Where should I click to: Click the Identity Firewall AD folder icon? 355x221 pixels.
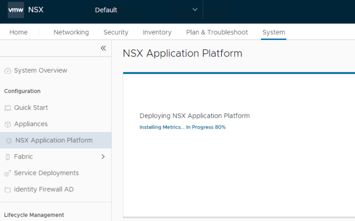click(x=8, y=189)
